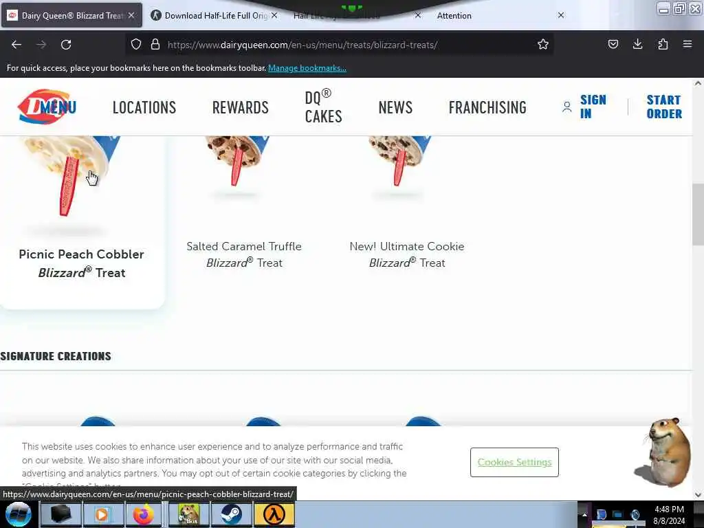Screen dimensions: 704x528
Task: Open the tracking protection shield icon
Action: (136, 45)
